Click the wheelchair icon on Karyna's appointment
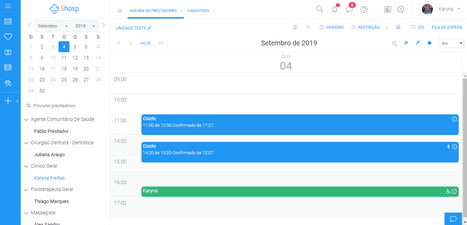 448,191
